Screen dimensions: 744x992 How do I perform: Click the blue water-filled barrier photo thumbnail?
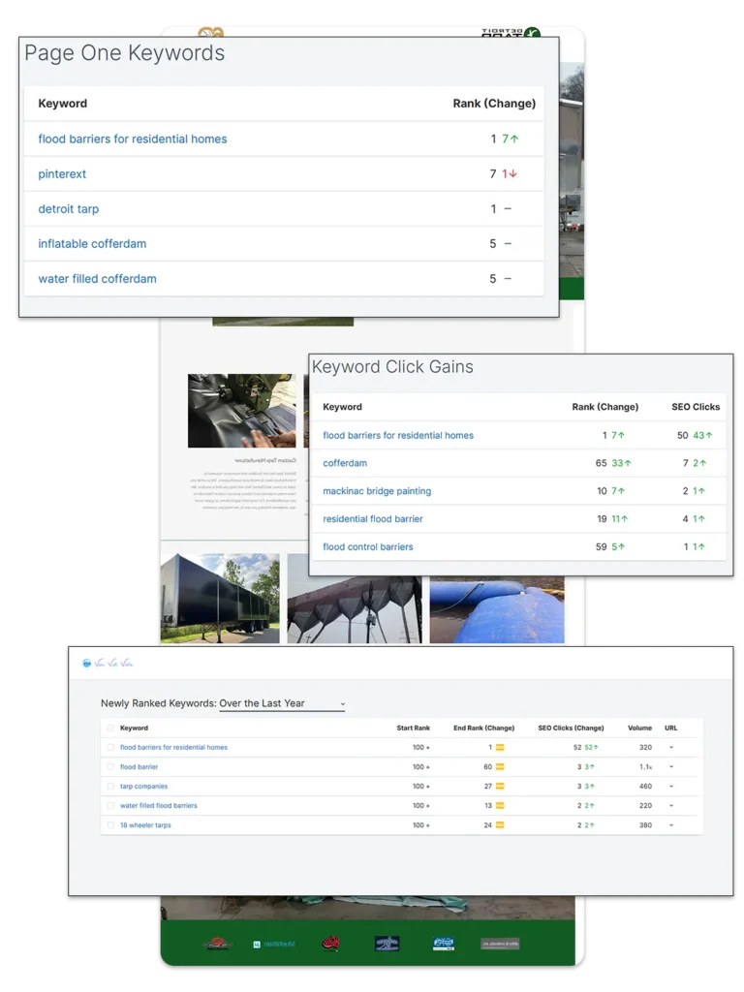[497, 610]
